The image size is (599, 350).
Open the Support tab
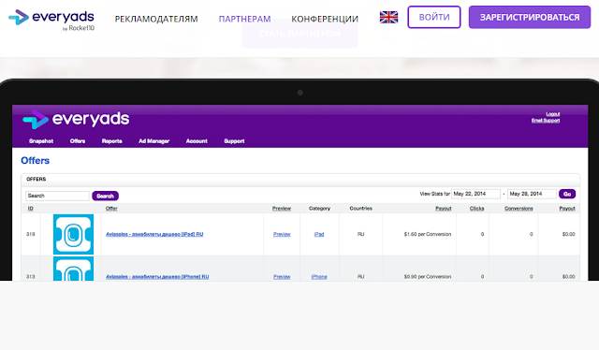point(234,141)
